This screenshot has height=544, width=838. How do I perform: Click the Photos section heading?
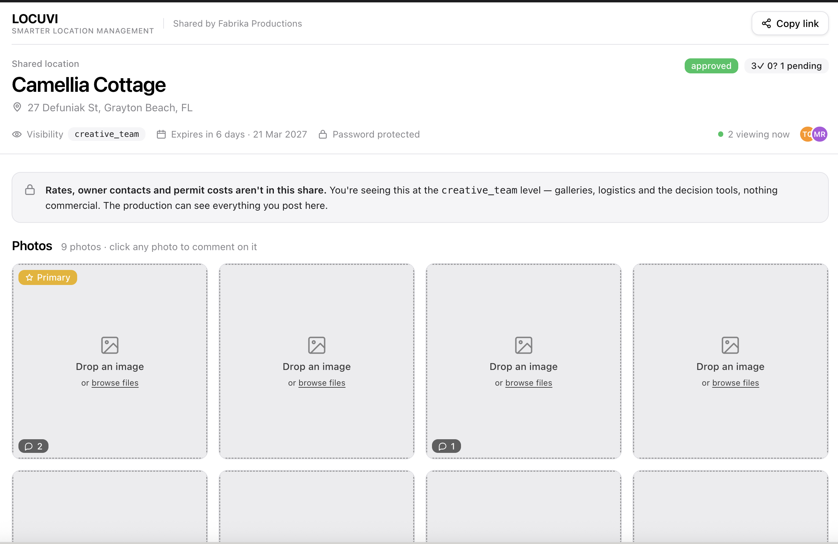pos(32,246)
